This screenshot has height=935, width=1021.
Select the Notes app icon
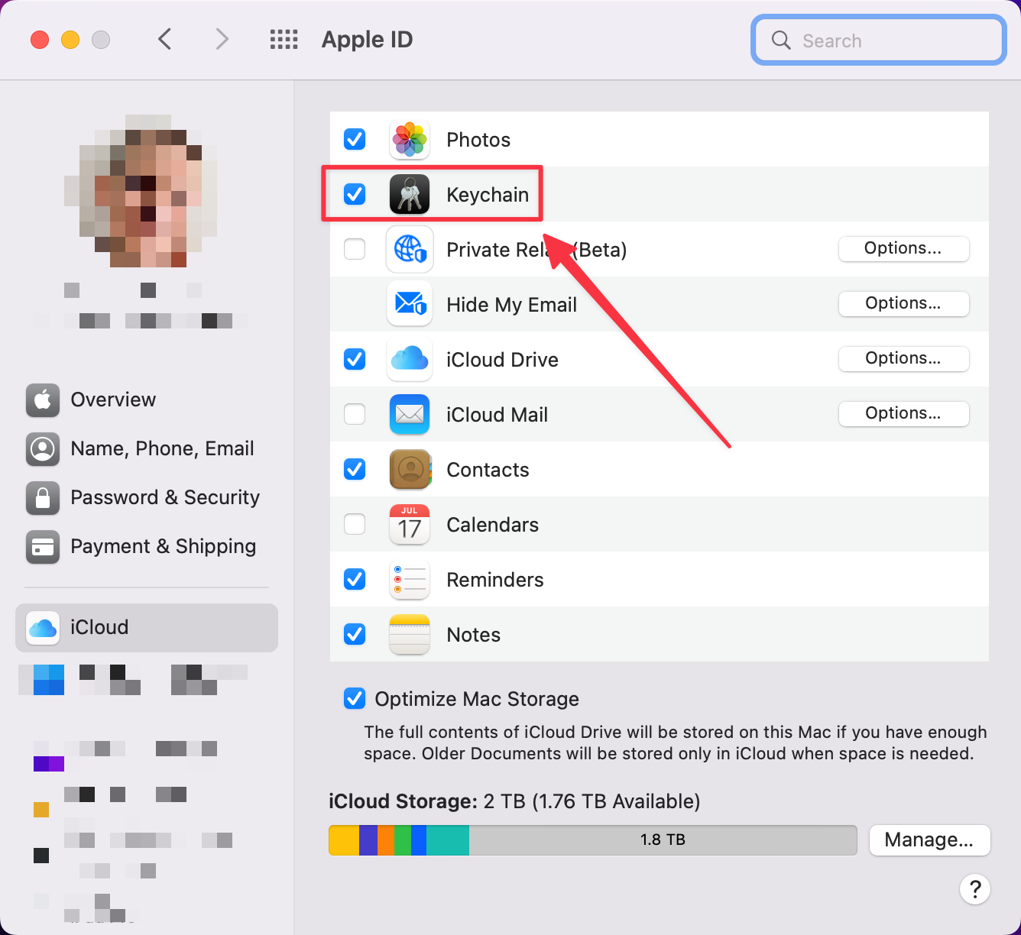[410, 634]
